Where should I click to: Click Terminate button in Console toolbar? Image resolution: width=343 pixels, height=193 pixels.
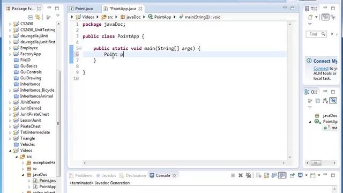(x=233, y=175)
